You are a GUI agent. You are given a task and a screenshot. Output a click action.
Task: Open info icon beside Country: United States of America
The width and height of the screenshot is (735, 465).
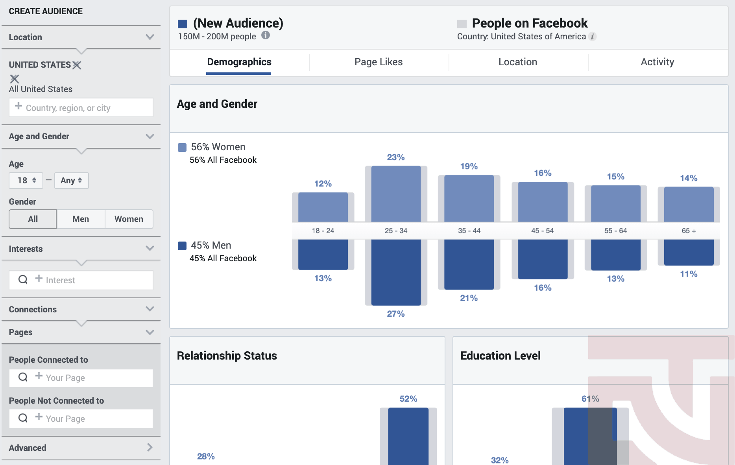tap(593, 37)
